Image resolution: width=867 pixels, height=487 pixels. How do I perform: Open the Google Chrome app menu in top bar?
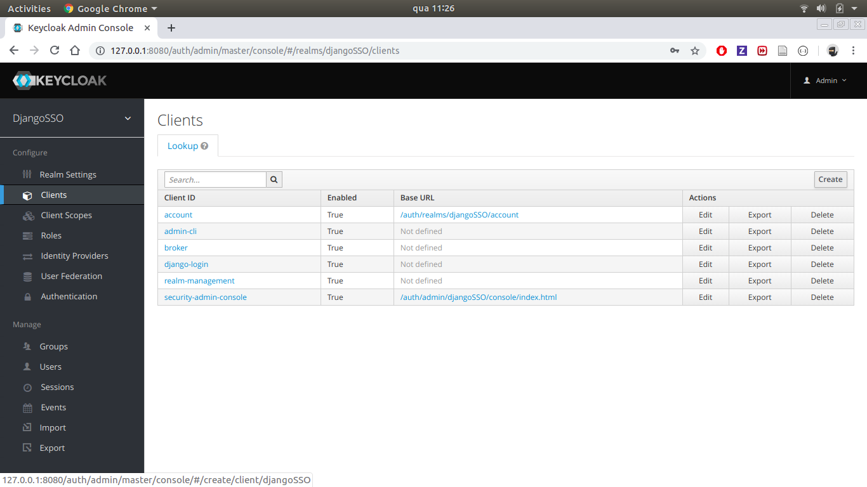(111, 8)
